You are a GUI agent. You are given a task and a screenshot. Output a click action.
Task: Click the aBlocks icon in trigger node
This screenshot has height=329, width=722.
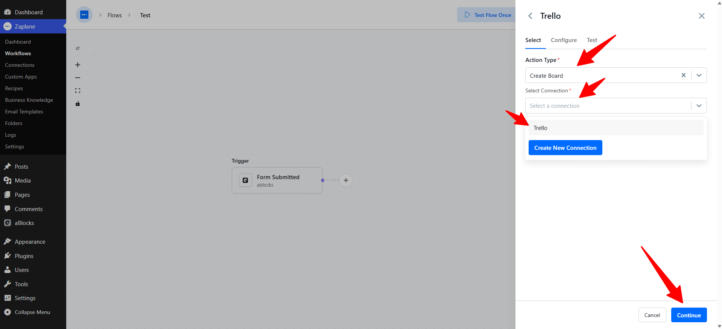click(245, 180)
